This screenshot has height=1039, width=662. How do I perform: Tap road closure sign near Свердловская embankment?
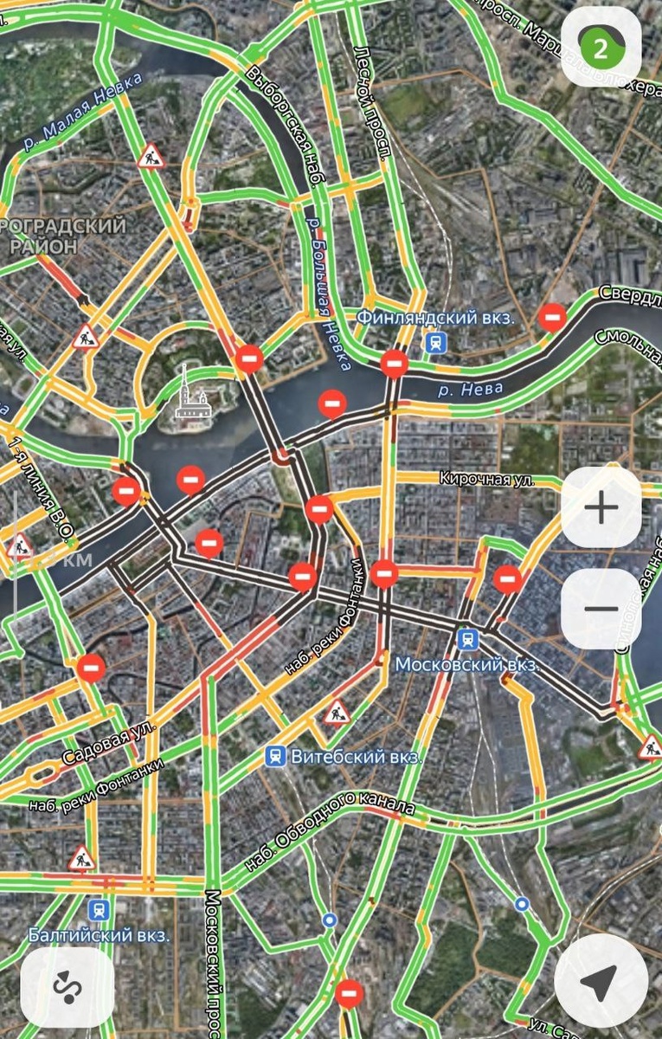552,317
